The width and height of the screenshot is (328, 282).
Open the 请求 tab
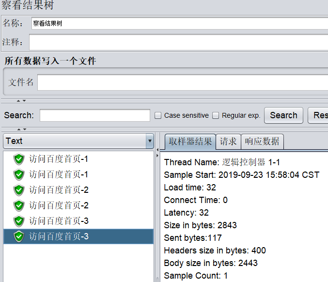point(228,141)
